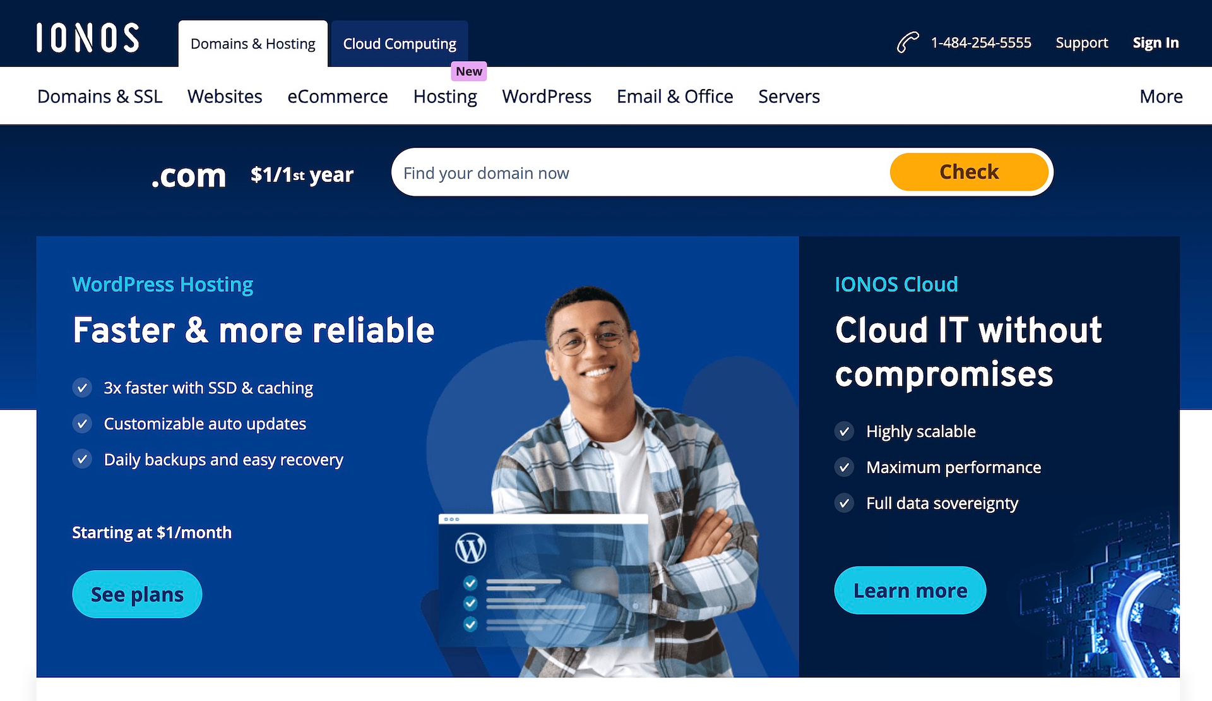Click the See plans button
Image resolution: width=1212 pixels, height=701 pixels.
[x=137, y=594]
